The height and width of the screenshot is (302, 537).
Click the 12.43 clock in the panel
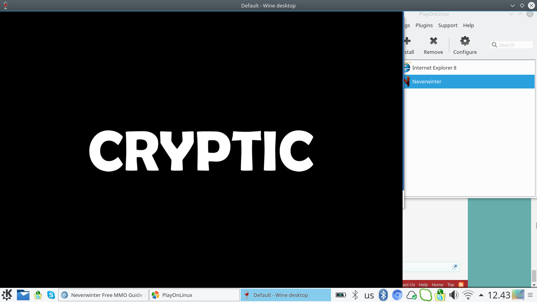pos(499,295)
